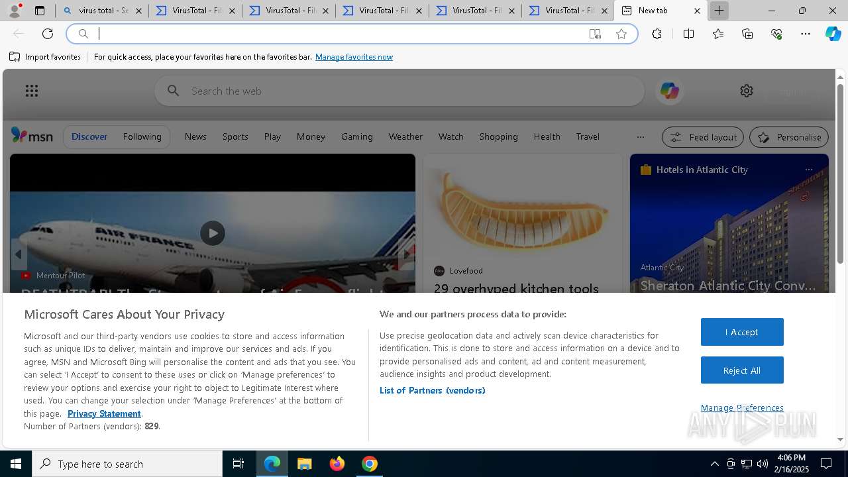
Task: Open the Weather category
Action: point(405,136)
